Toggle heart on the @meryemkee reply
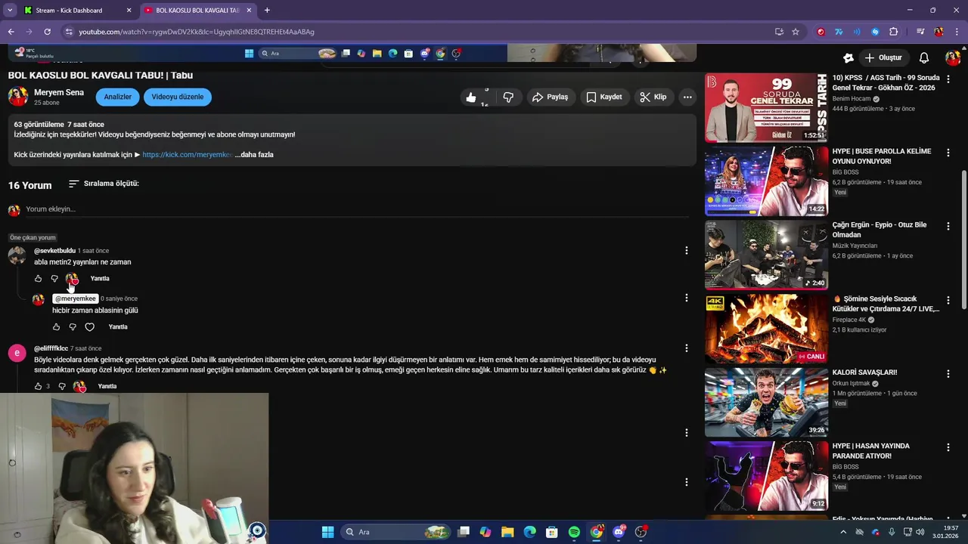 pyautogui.click(x=89, y=327)
